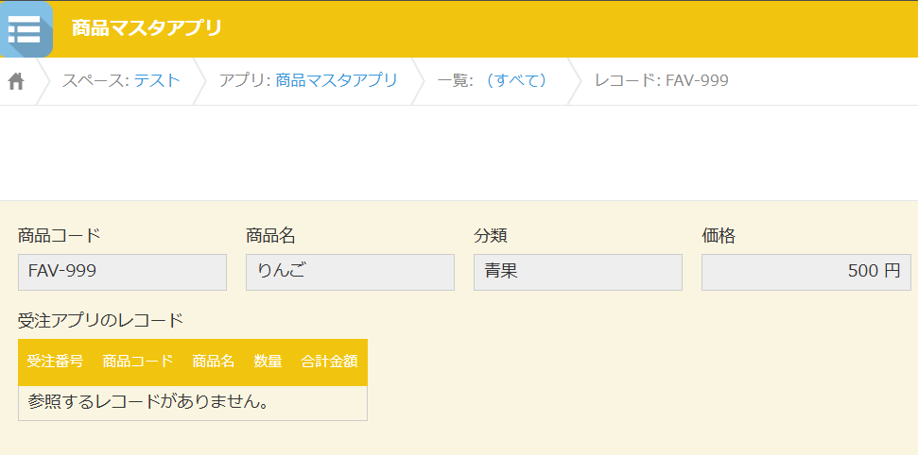Click the 商品名 column header in table
918x455 pixels.
coord(214,362)
